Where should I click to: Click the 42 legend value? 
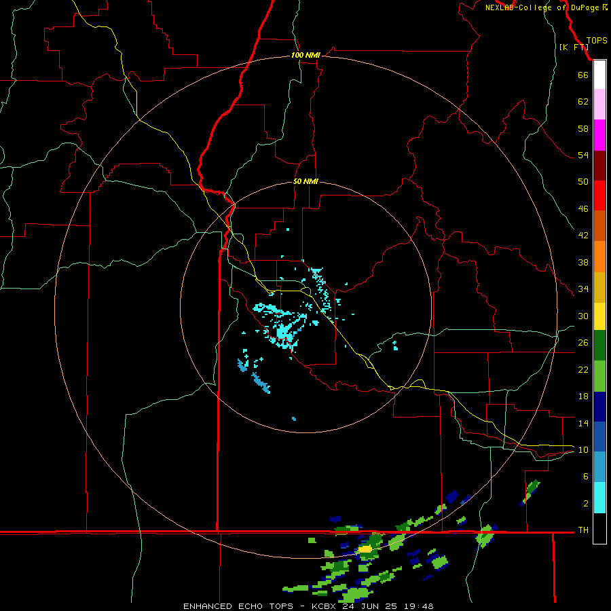pyautogui.click(x=583, y=236)
